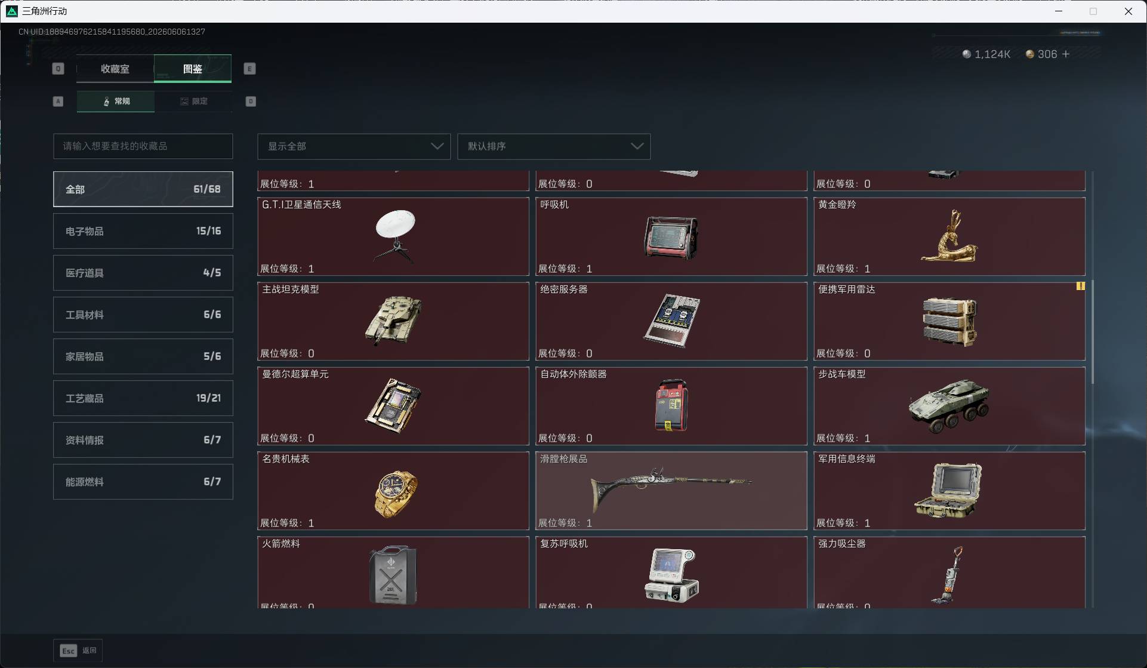
Task: Filter by 电子物品 category
Action: 143,231
